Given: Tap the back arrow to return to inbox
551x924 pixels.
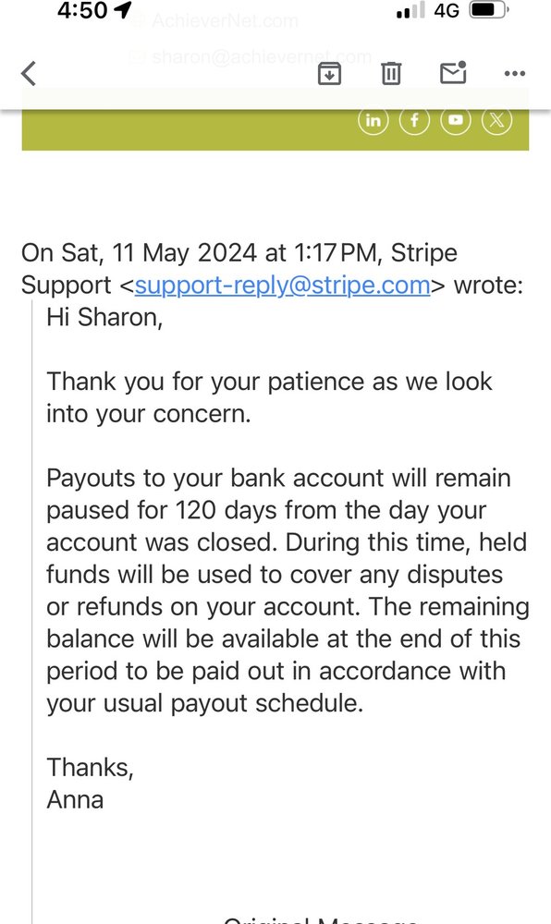Looking at the screenshot, I should [29, 74].
